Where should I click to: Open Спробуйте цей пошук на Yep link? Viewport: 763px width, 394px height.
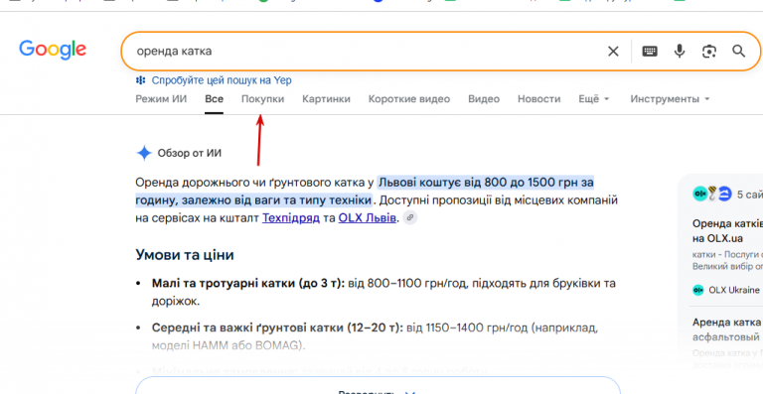(222, 80)
